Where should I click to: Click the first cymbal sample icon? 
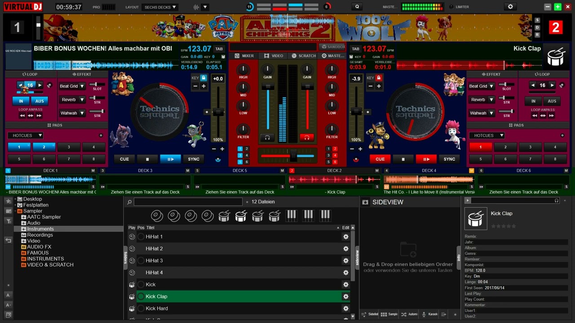157,216
